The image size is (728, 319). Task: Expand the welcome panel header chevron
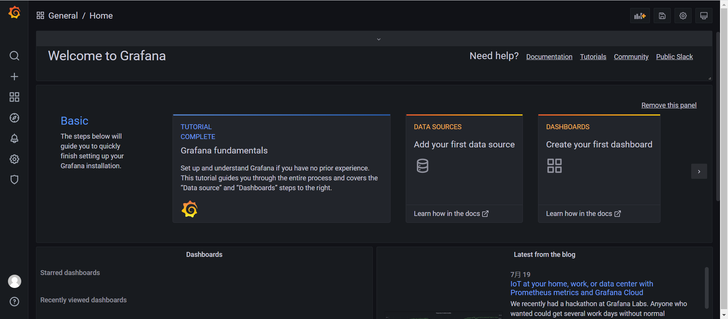coord(378,39)
